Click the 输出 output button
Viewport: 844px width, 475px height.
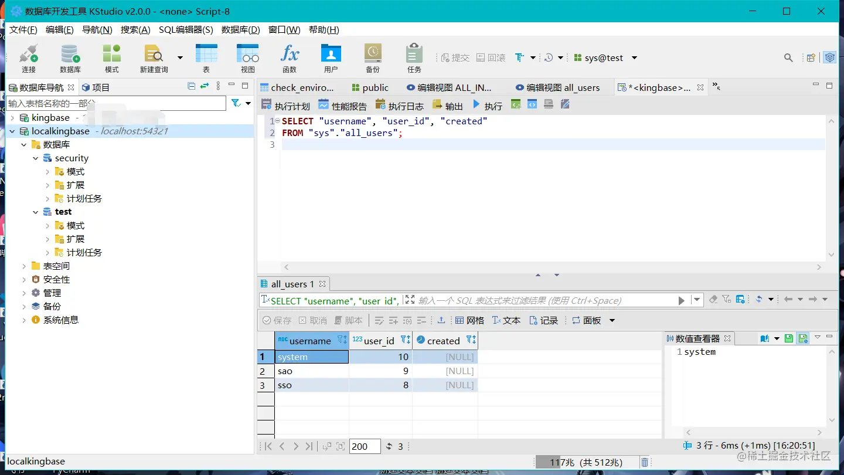pos(447,106)
